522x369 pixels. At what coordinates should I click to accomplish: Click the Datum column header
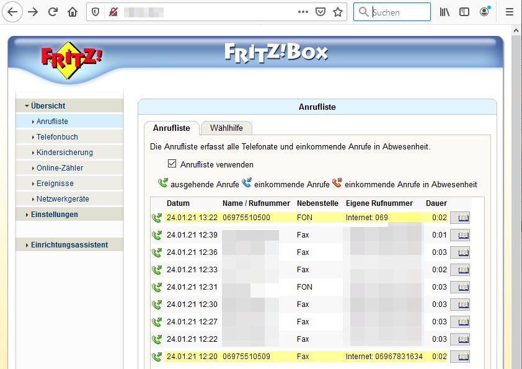coord(178,203)
